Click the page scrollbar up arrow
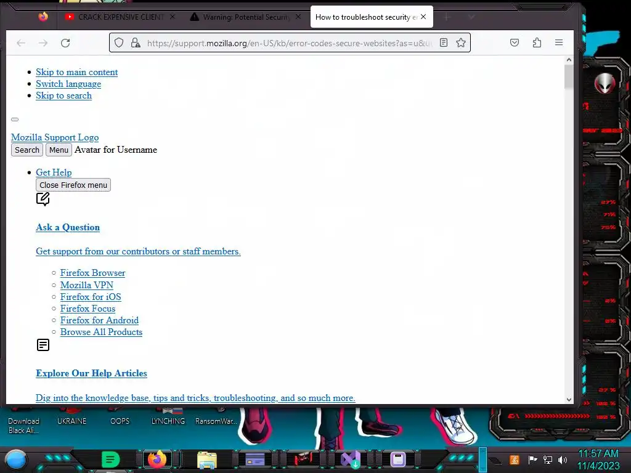Viewport: 631px width, 473px height. (x=569, y=60)
